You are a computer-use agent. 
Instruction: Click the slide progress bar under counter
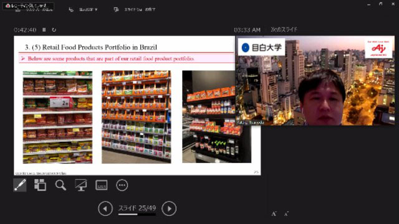137,214
